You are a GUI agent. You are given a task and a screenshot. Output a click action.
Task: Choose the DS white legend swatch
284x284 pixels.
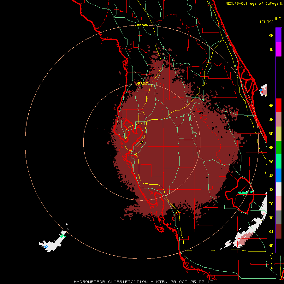tap(279, 189)
